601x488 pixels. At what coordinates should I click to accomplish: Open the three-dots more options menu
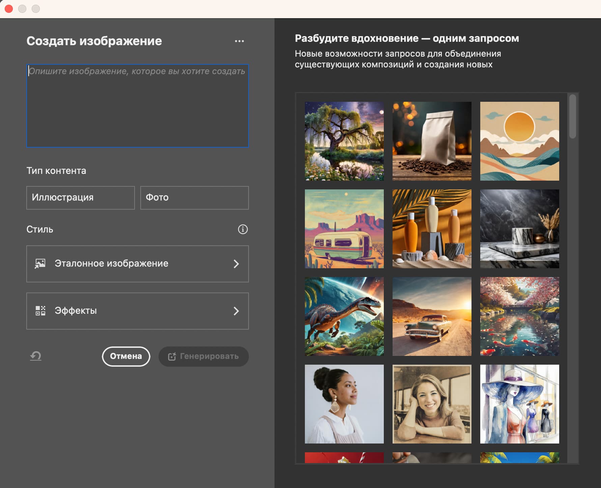point(239,41)
